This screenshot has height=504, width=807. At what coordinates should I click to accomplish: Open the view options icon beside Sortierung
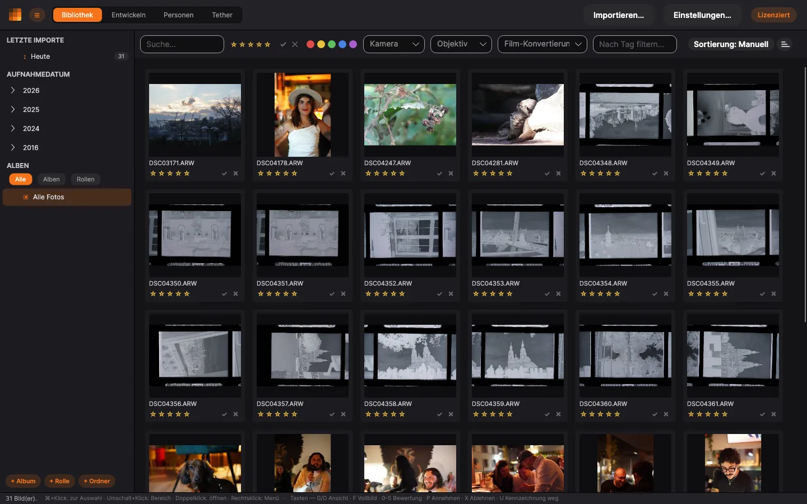point(785,44)
